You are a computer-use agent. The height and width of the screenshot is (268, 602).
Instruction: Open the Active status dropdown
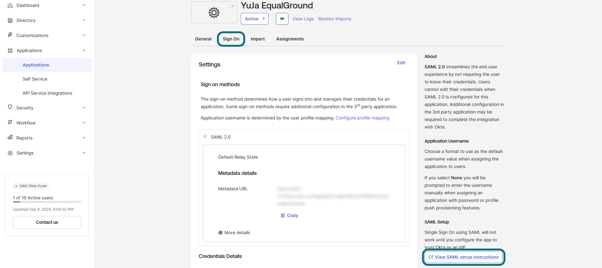(255, 19)
